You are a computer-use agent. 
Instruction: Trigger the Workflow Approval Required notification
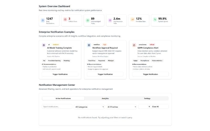[x=105, y=74]
